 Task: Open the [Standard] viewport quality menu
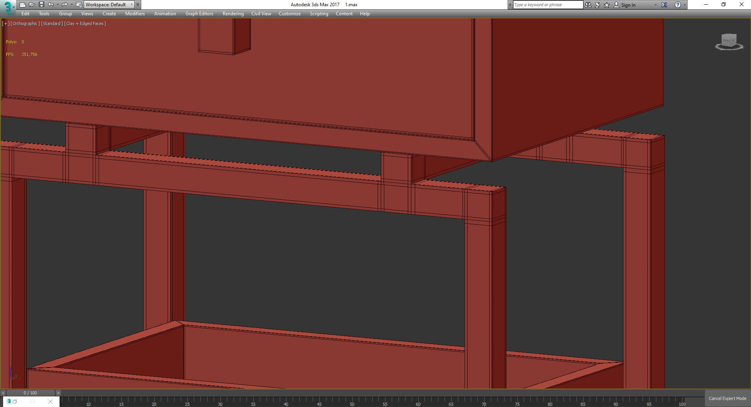[52, 23]
